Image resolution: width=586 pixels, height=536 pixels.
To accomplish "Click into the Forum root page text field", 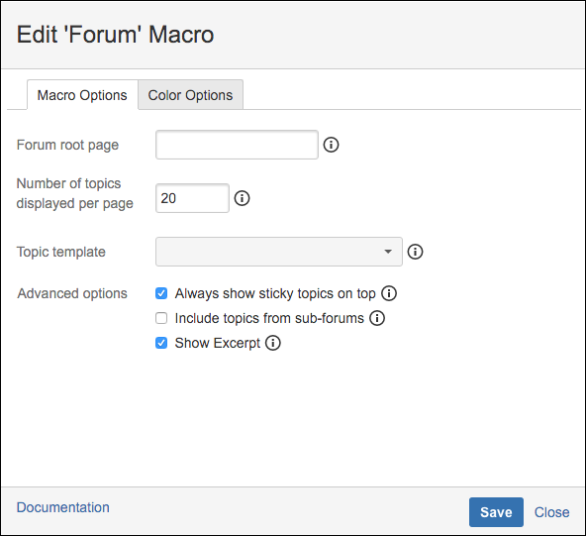I will 237,145.
